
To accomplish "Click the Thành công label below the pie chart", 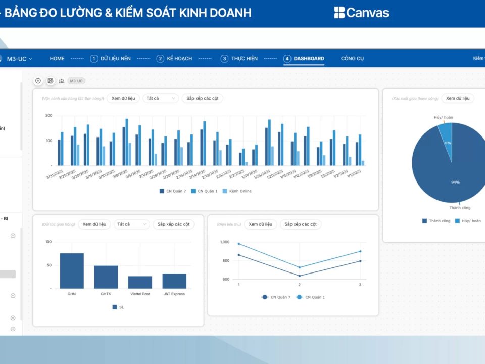I will (460, 208).
